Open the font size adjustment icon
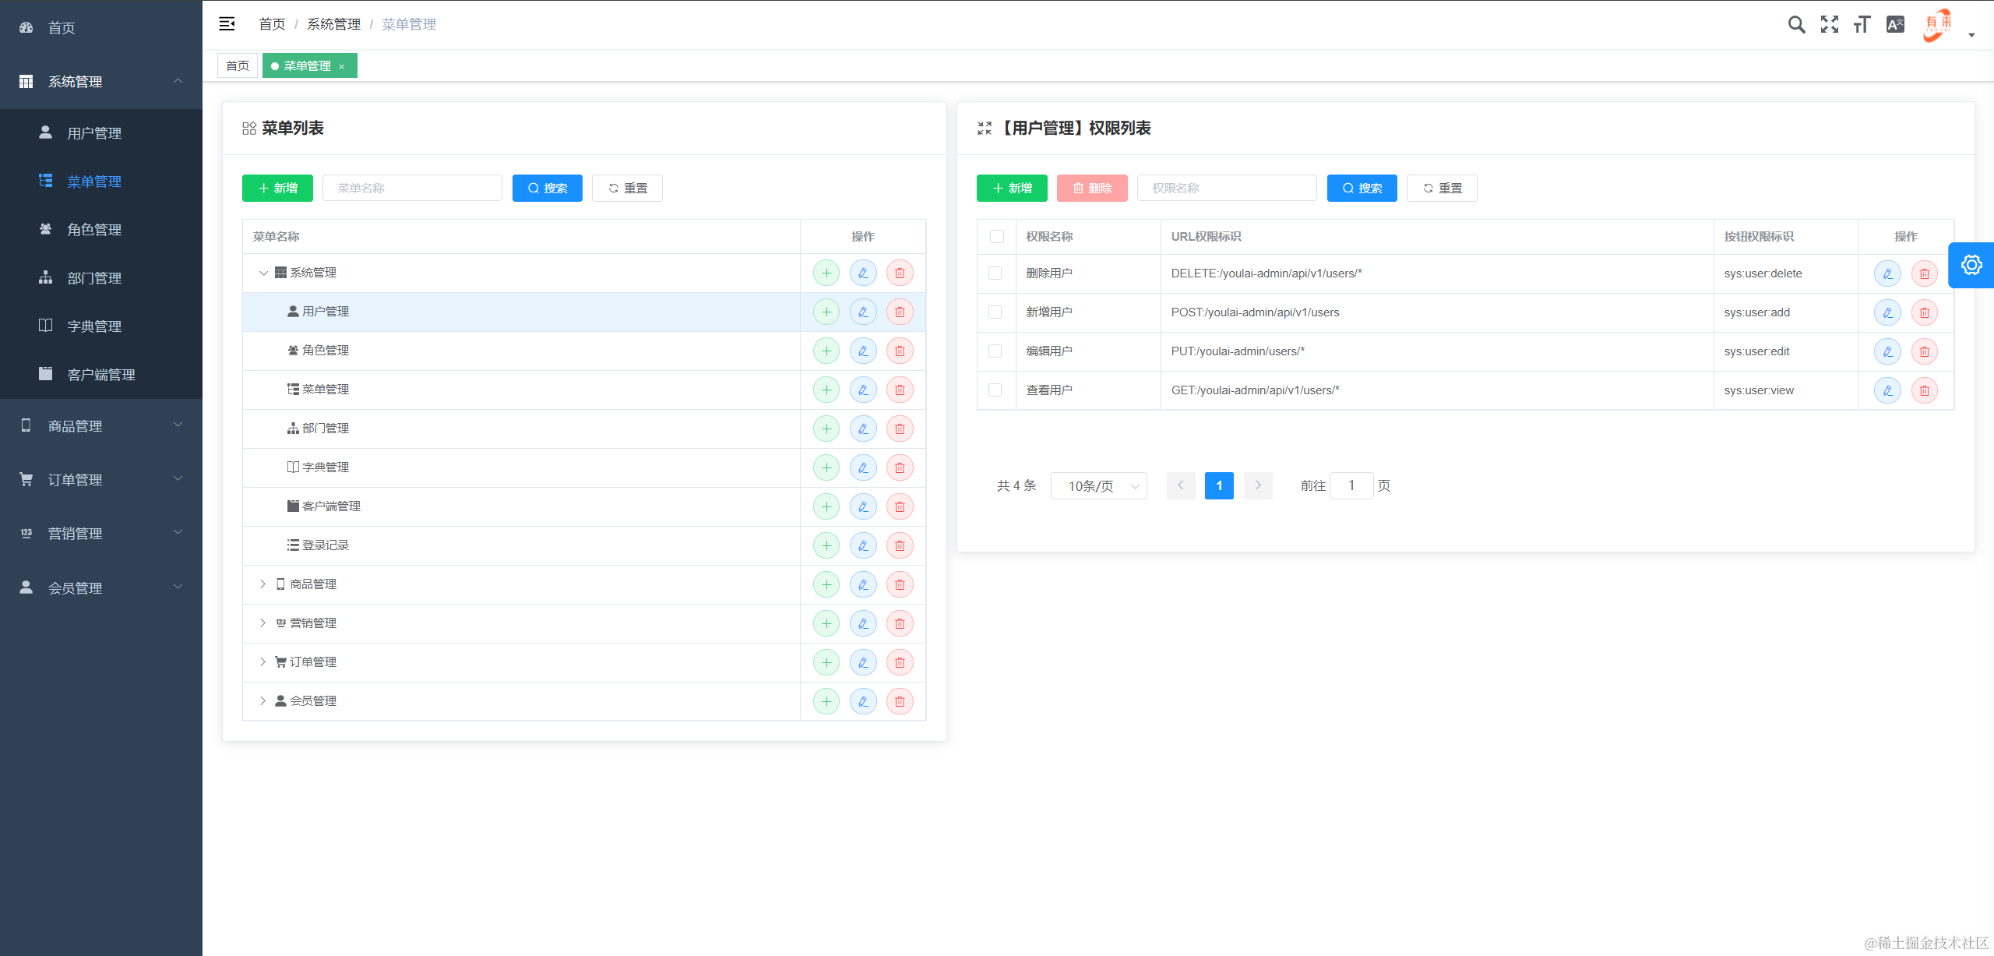The height and width of the screenshot is (956, 1994). pos(1862,25)
